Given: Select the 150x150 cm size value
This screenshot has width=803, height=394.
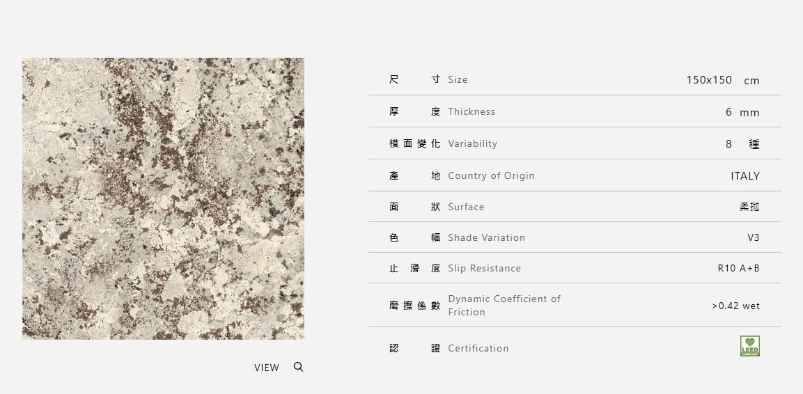Looking at the screenshot, I should coord(722,80).
